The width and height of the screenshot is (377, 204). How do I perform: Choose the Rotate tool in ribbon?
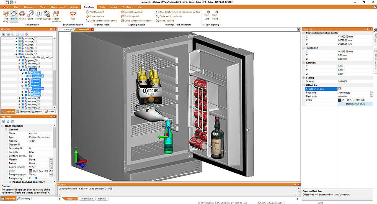pos(22,15)
